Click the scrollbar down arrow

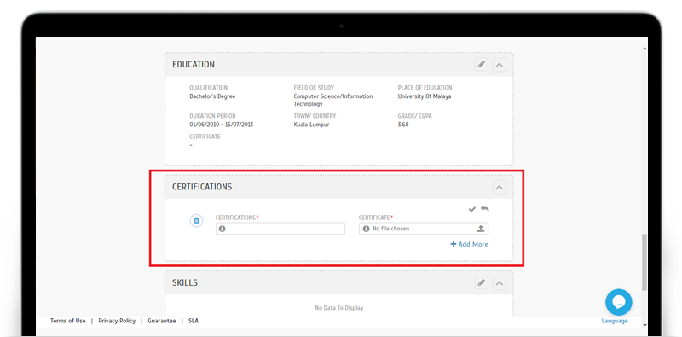pos(644,325)
